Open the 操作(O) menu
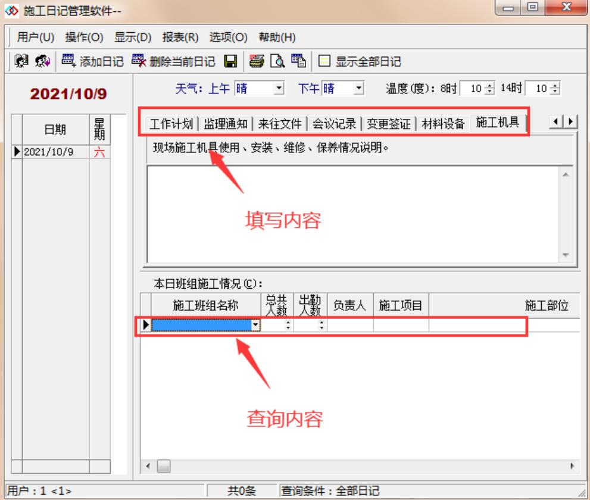This screenshot has height=500, width=590. click(84, 37)
